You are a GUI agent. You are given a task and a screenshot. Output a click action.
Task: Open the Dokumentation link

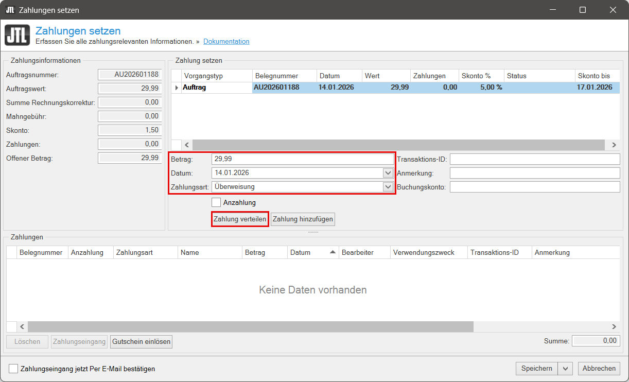[226, 42]
